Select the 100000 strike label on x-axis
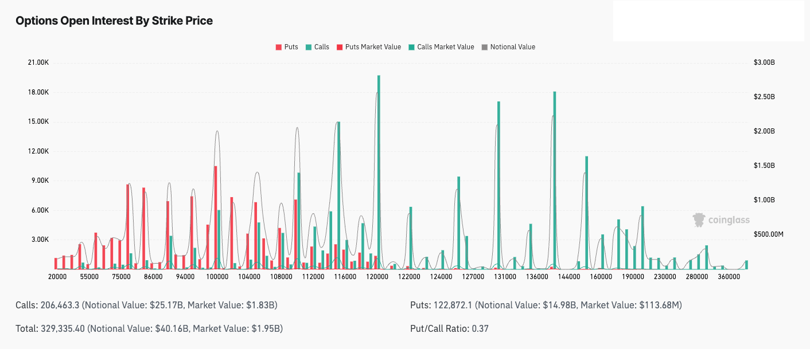 (217, 277)
